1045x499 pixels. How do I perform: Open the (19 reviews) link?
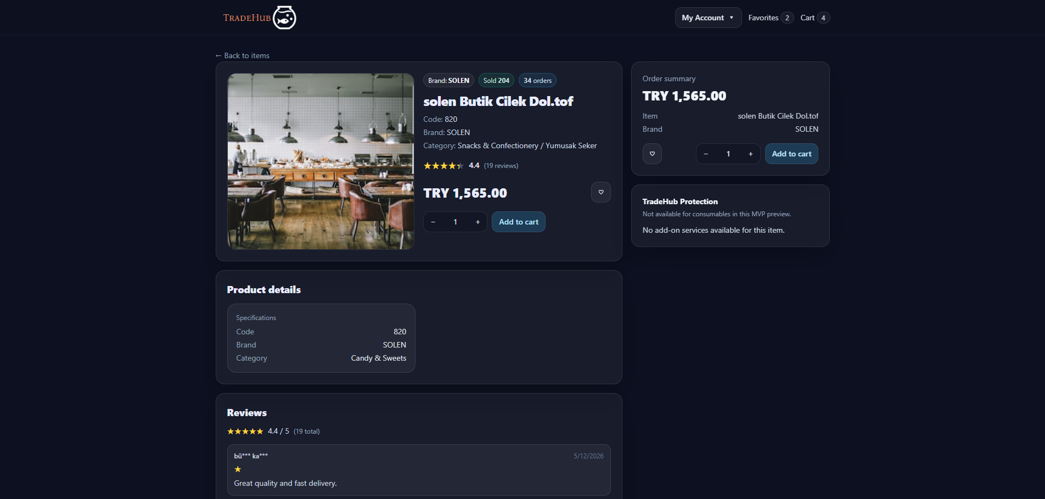tap(501, 166)
